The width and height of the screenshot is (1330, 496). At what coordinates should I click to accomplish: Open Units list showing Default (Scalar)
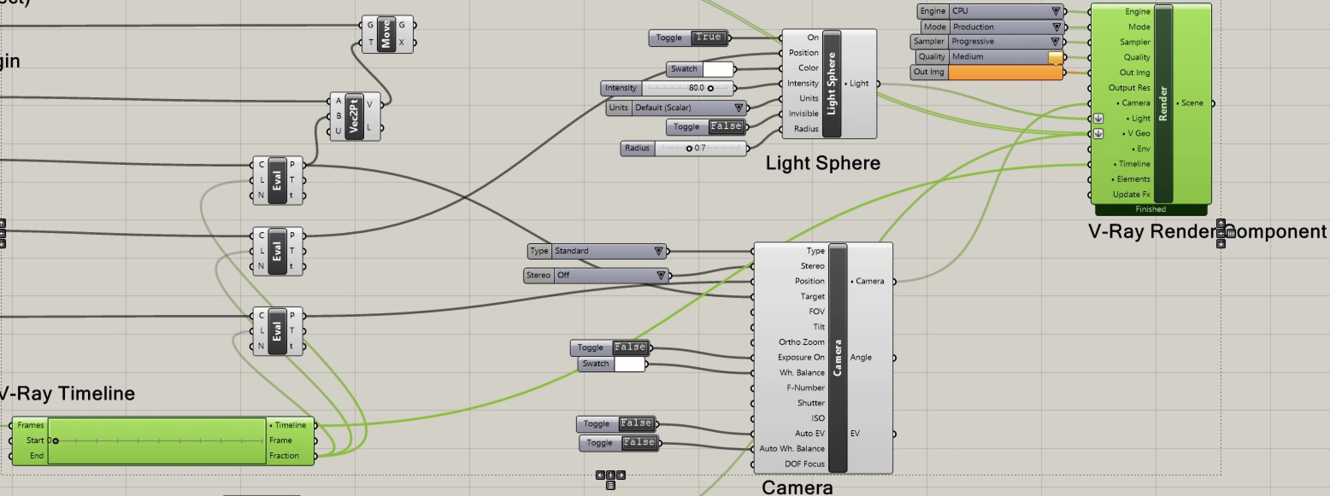point(689,108)
